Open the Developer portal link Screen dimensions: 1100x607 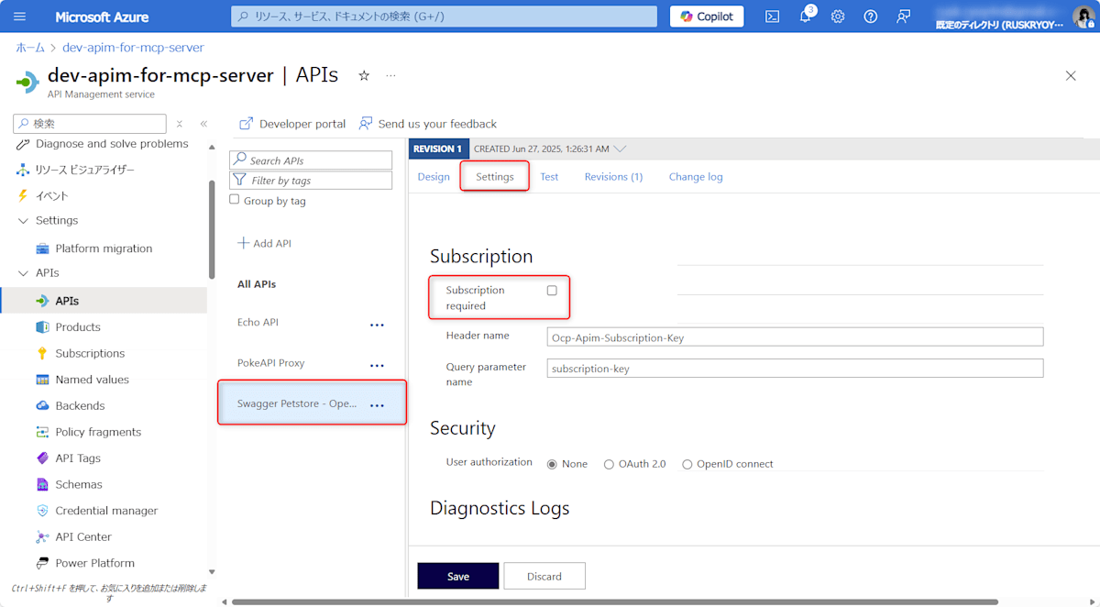(292, 124)
